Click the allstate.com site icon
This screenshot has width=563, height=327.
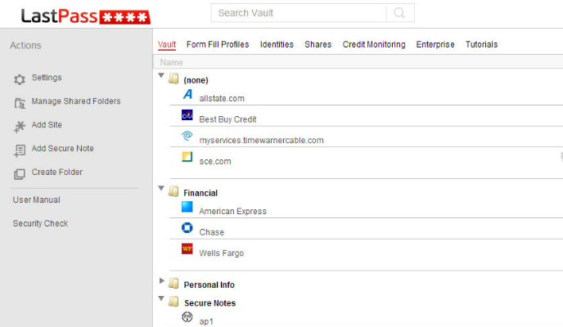click(187, 94)
